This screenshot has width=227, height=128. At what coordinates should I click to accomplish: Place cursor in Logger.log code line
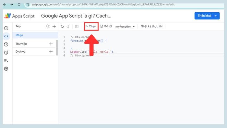[x=92, y=52]
